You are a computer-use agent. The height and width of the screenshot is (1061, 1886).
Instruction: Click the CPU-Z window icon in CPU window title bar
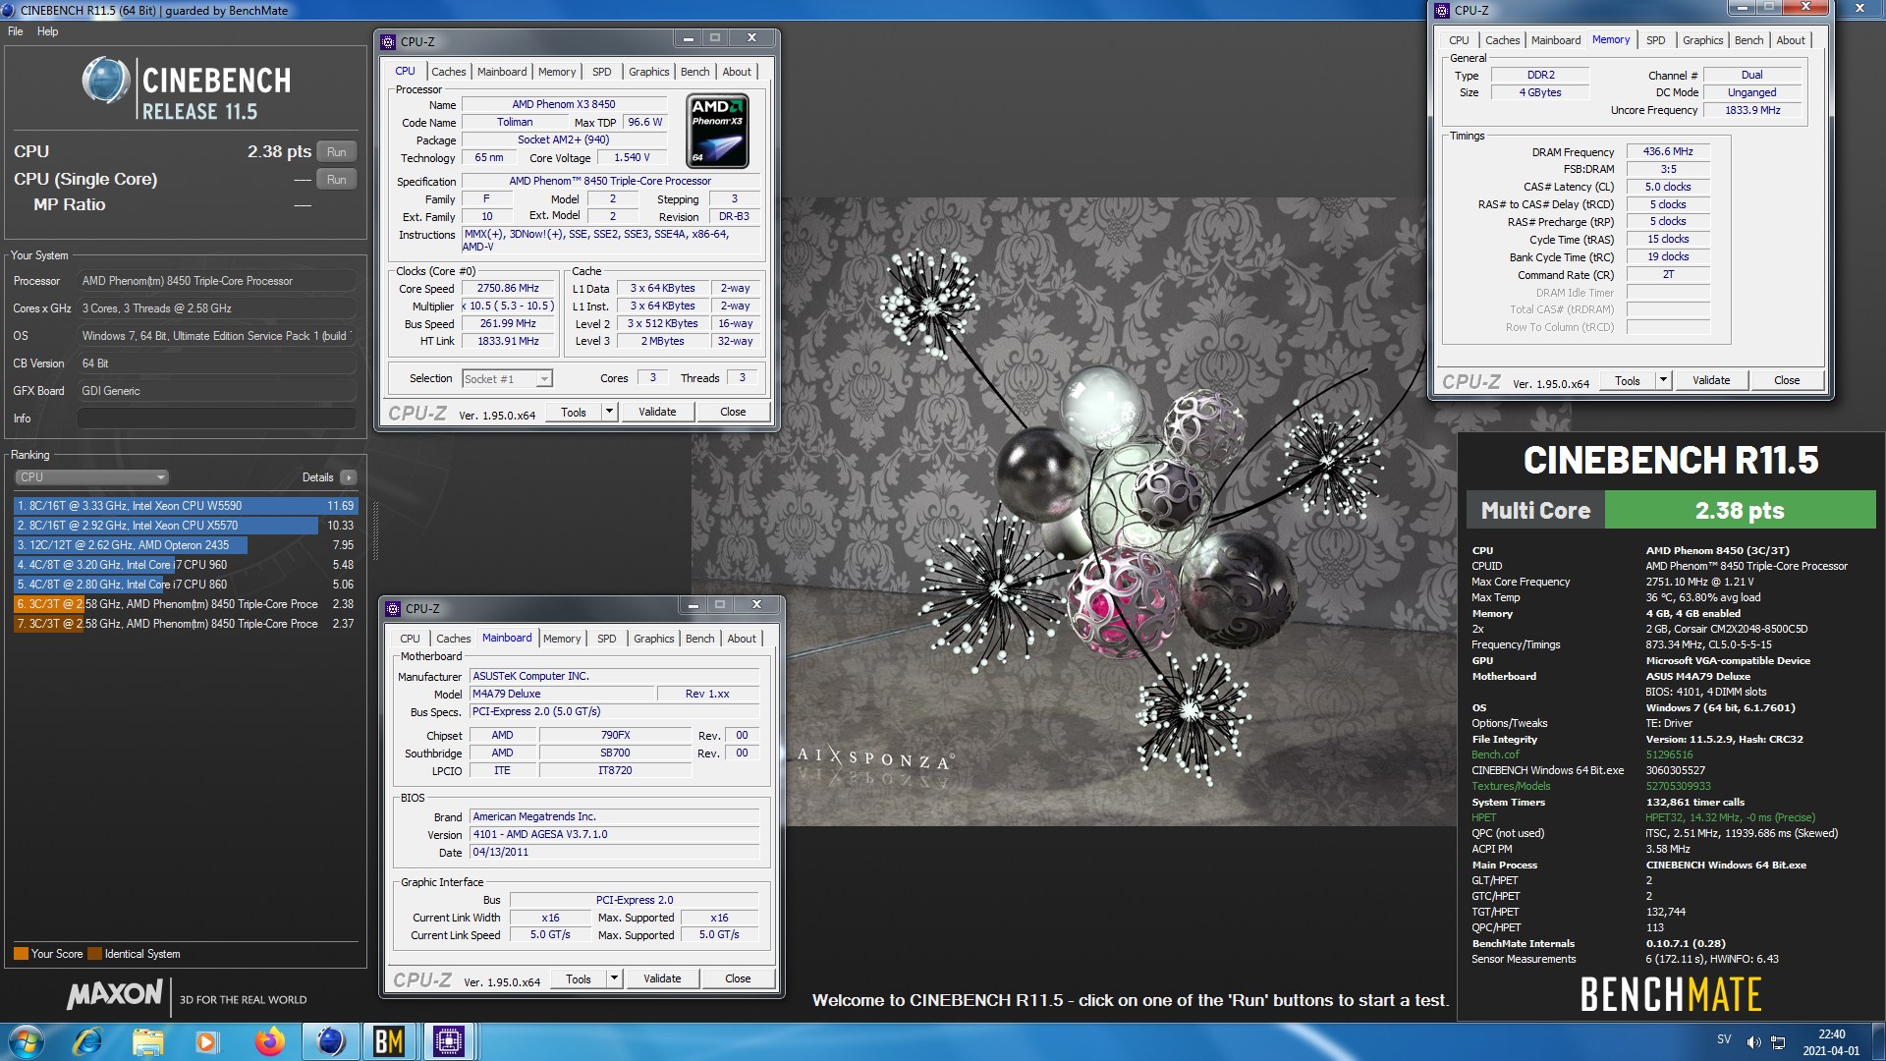pos(388,41)
